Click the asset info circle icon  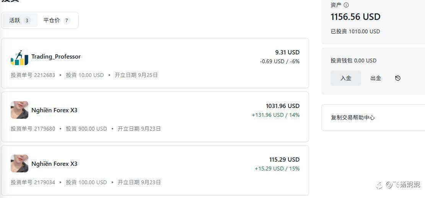click(346, 5)
